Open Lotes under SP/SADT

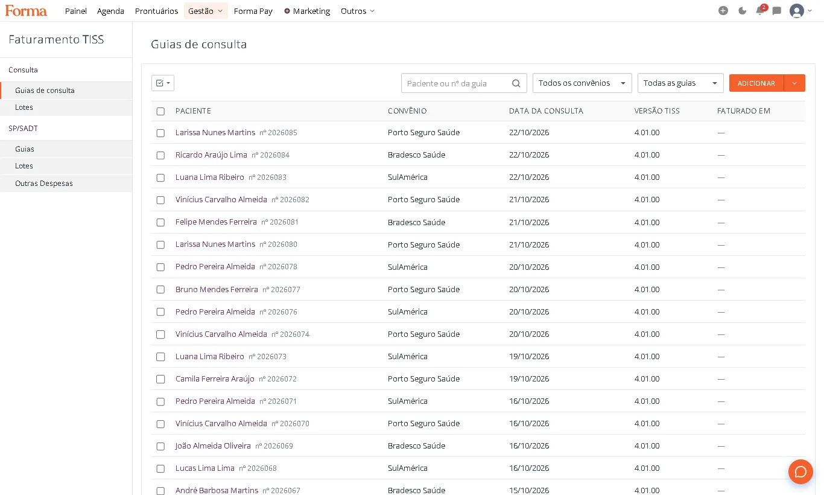(66, 166)
